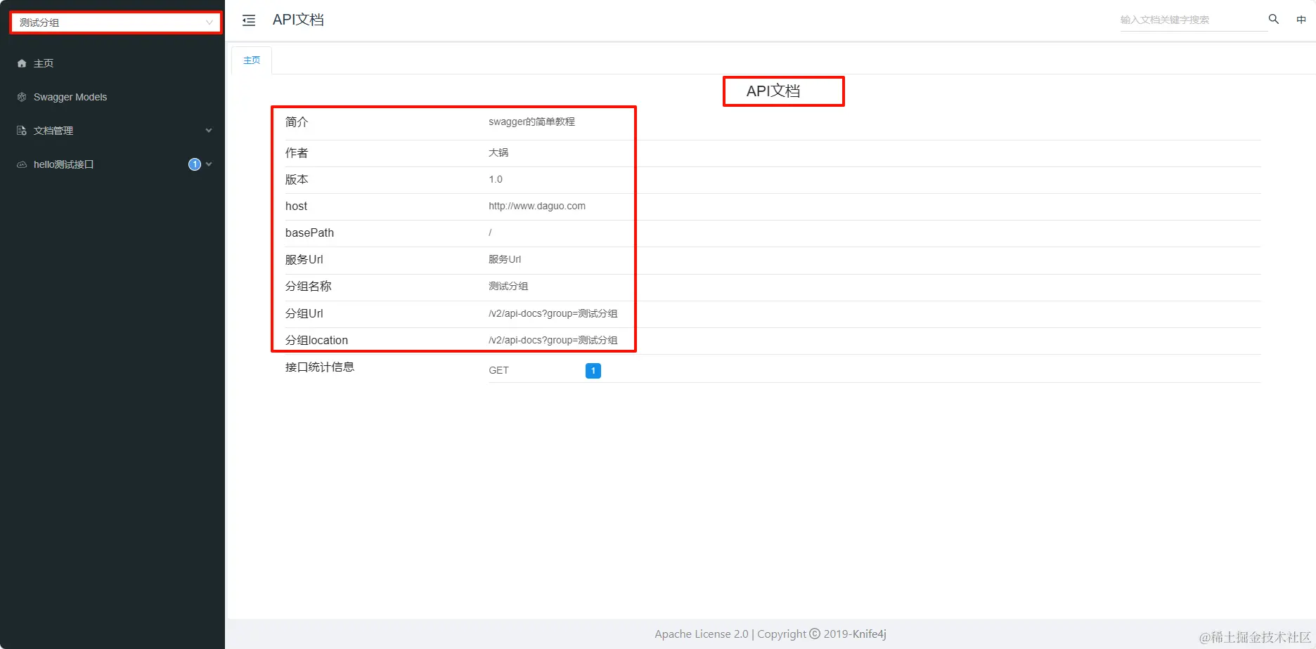Click the swagger的简单教程 value

click(x=531, y=122)
